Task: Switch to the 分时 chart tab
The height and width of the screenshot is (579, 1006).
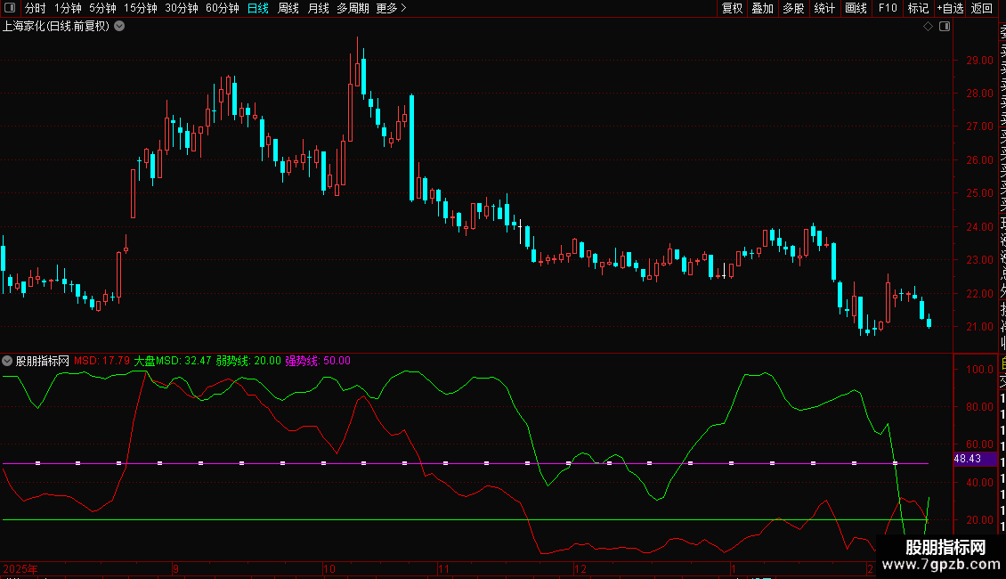Action: click(x=35, y=8)
